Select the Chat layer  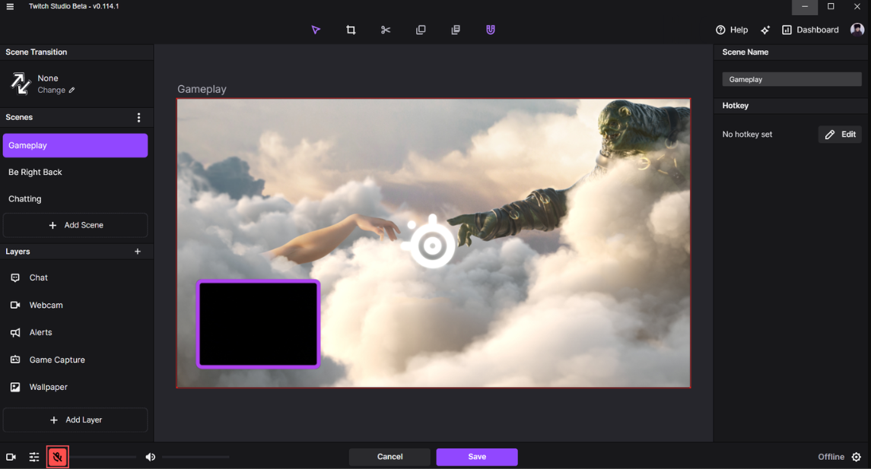coord(75,277)
